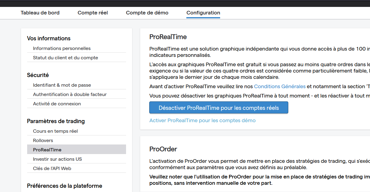This screenshot has width=370, height=192.
Task: Select the Configuration tab
Action: (x=203, y=13)
